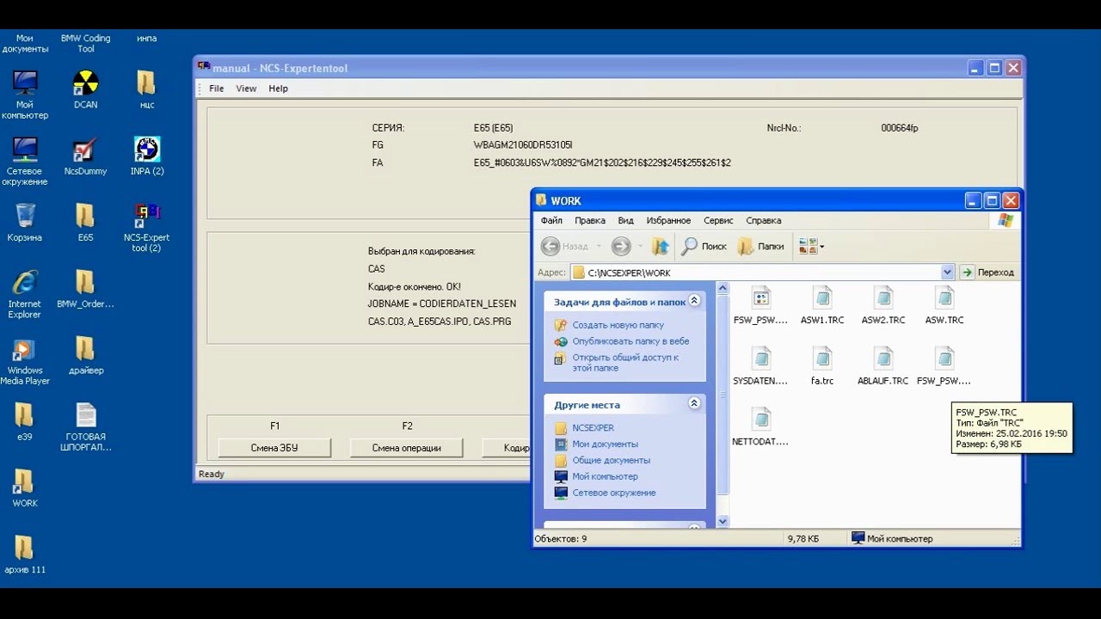The image size is (1101, 619).
Task: Launch INPA (2) desktop shortcut
Action: click(147, 156)
